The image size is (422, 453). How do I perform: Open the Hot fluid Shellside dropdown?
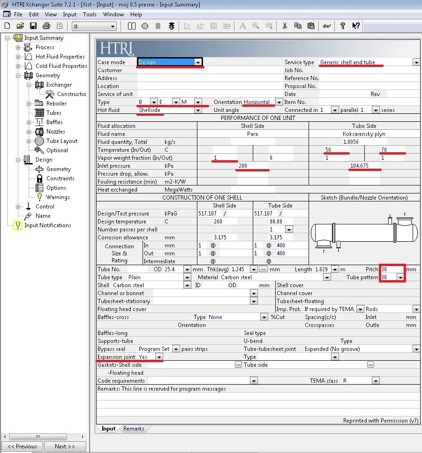click(x=198, y=110)
